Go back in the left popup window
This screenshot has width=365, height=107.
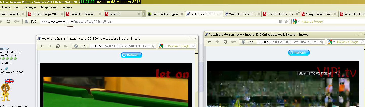click(x=42, y=46)
